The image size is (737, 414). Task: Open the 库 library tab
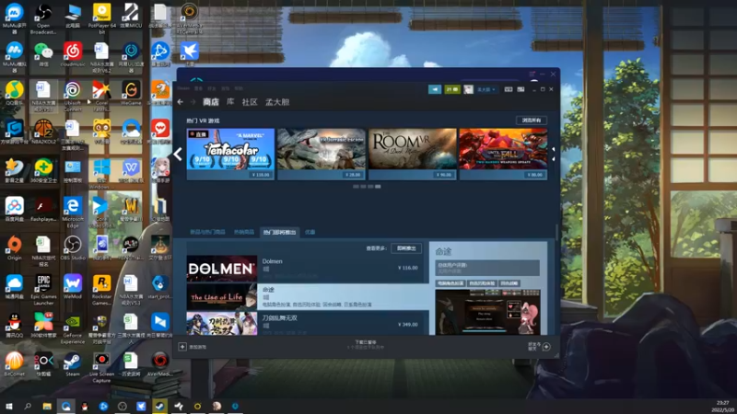[230, 102]
